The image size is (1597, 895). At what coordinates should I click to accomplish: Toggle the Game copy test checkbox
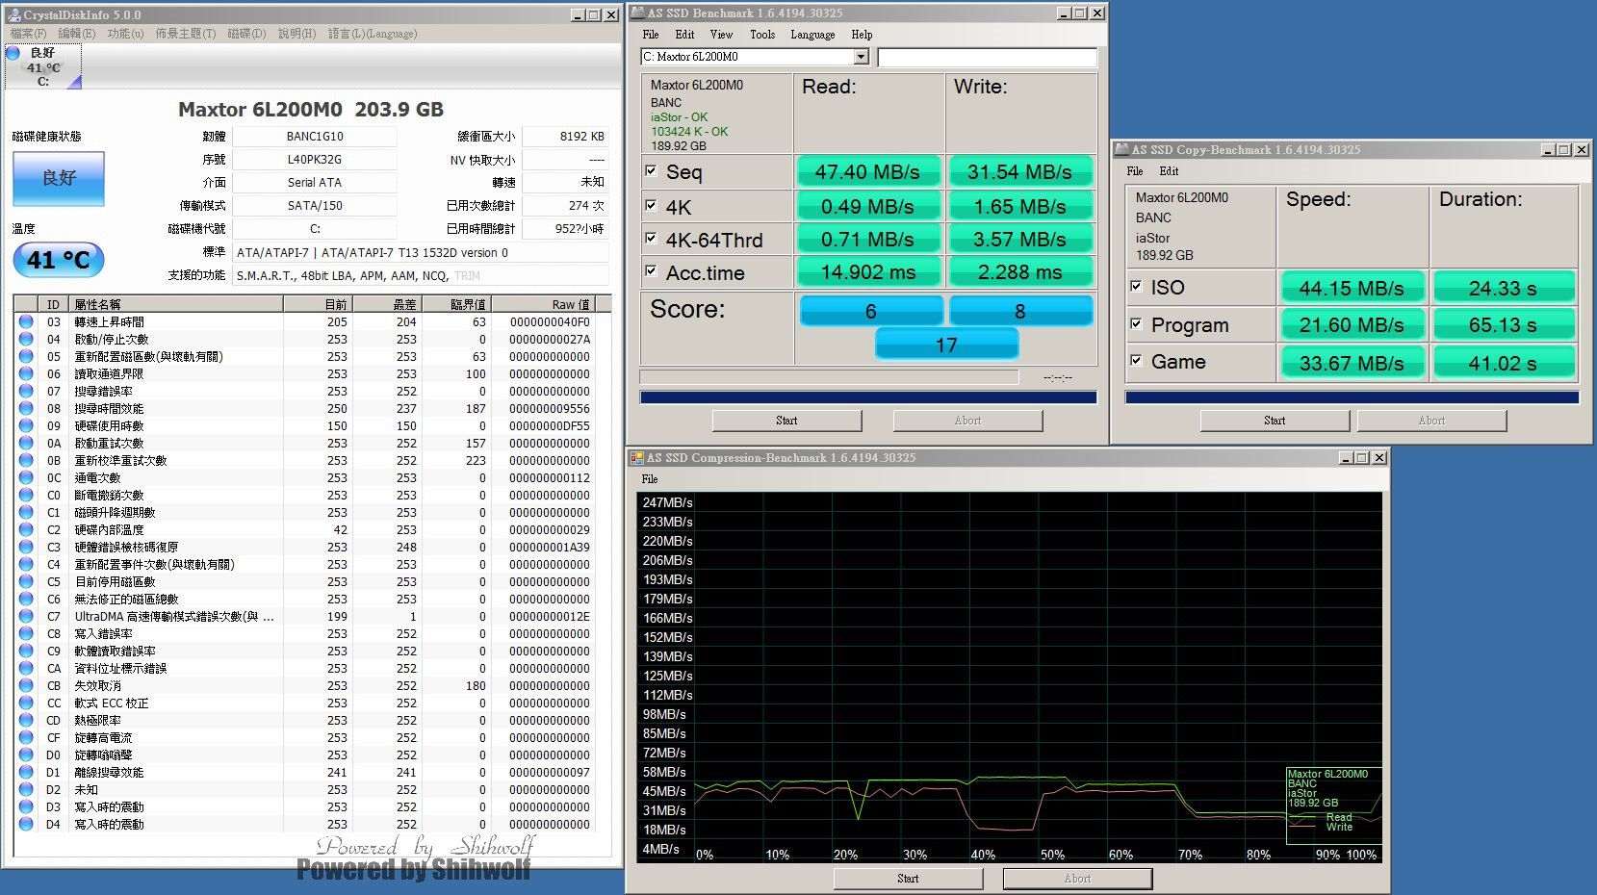tap(1136, 361)
